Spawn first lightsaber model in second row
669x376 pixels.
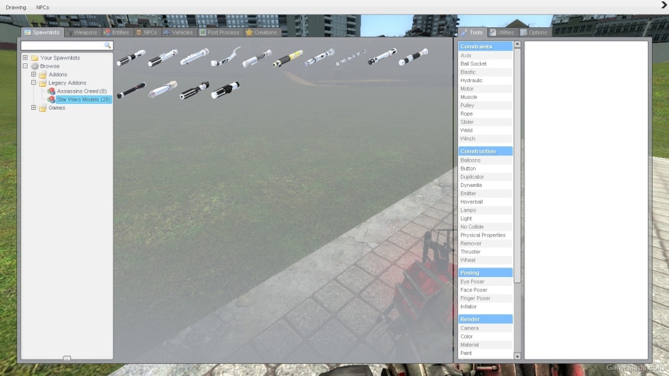pos(131,90)
